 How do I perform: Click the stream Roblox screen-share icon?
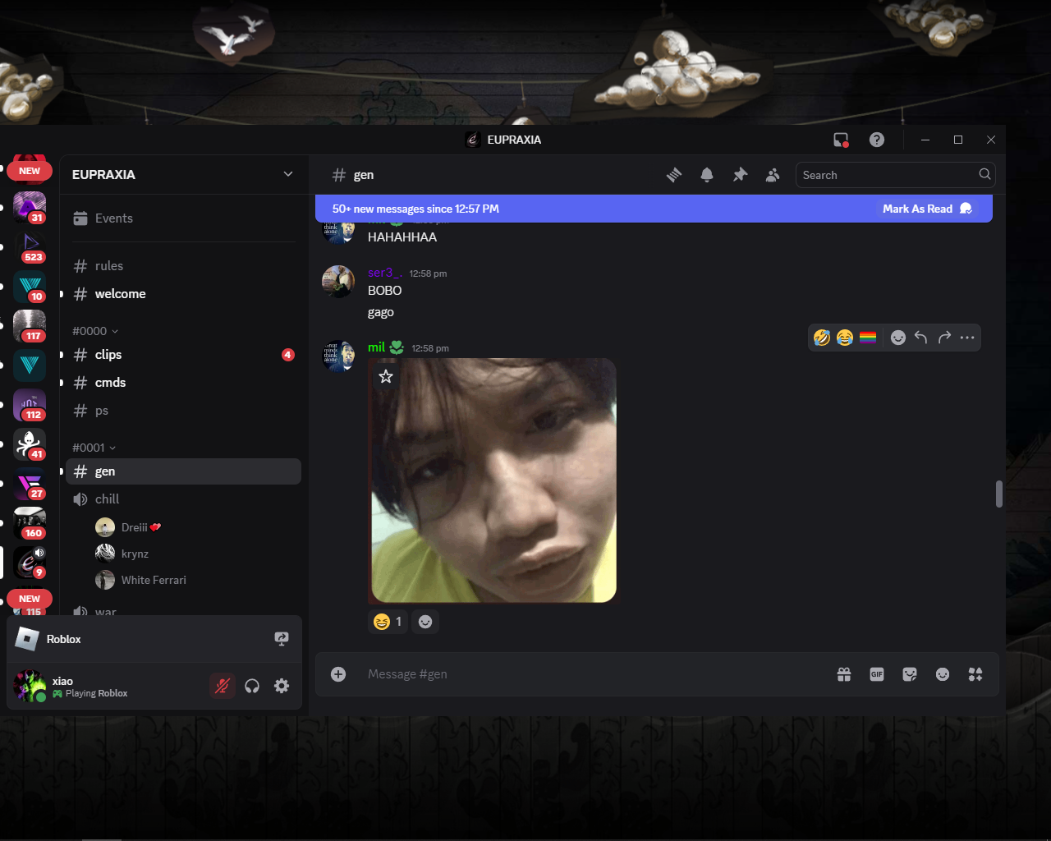[282, 639]
